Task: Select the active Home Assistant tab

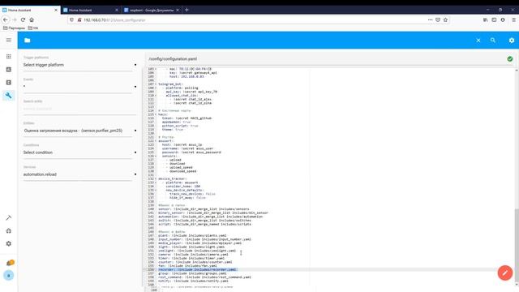Action: pos(30,10)
